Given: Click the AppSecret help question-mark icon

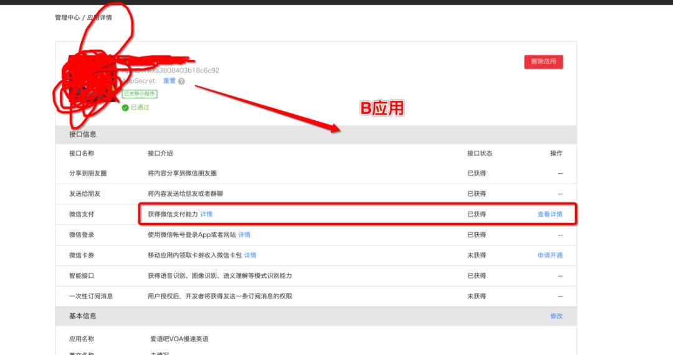Looking at the screenshot, I should pos(181,81).
